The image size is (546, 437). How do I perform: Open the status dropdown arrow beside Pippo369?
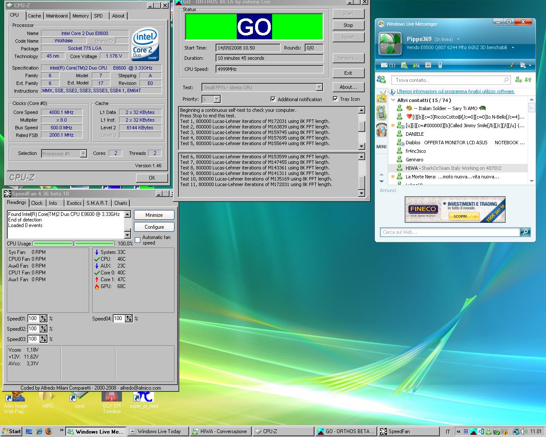click(458, 39)
